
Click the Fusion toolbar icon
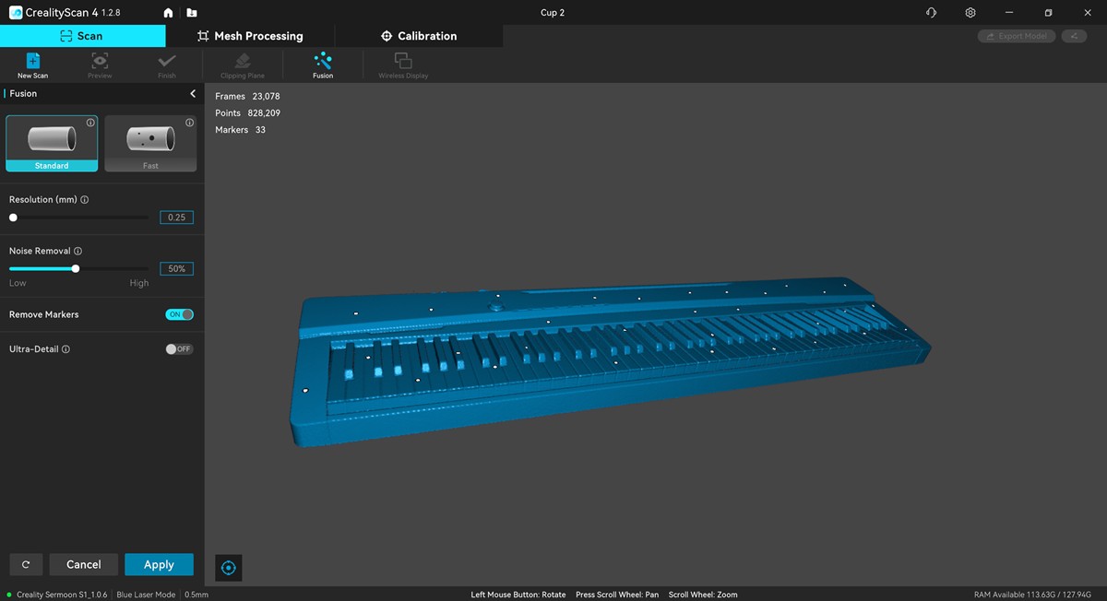(x=323, y=64)
